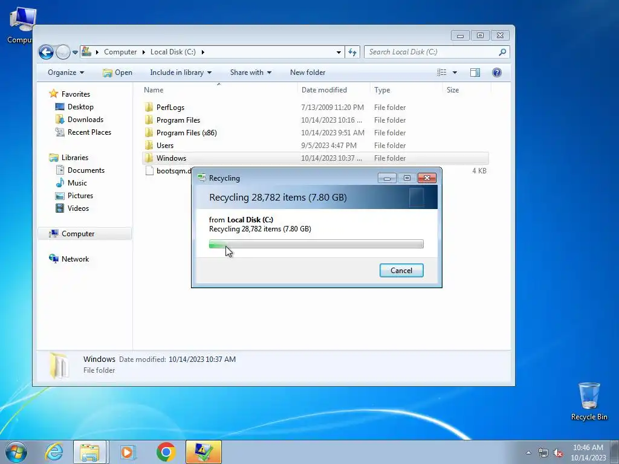Maximize the Recycling dialog

pos(407,178)
